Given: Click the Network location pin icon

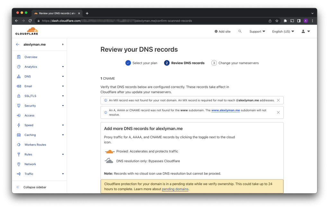Looking at the screenshot, I should (x=19, y=164).
